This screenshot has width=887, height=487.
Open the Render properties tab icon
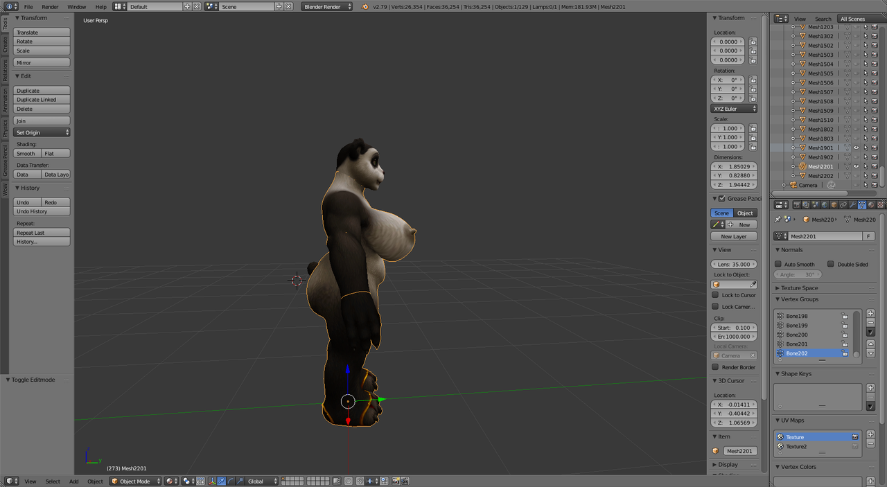tap(797, 205)
